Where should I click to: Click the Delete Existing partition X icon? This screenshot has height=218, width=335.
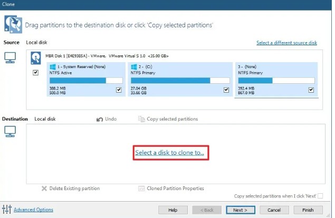(x=44, y=189)
